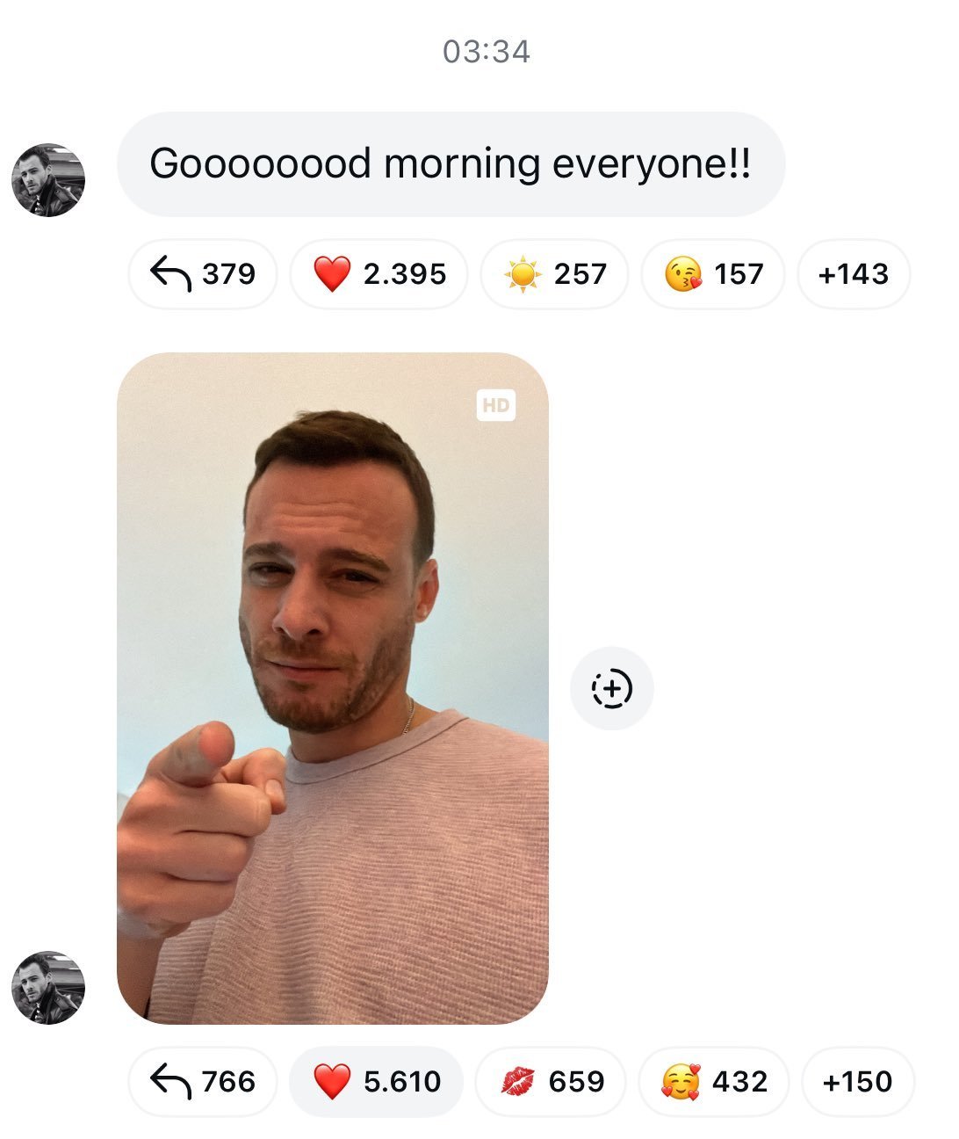Tap the lips kiss reaction 659
The image size is (959, 1139).
(551, 1081)
